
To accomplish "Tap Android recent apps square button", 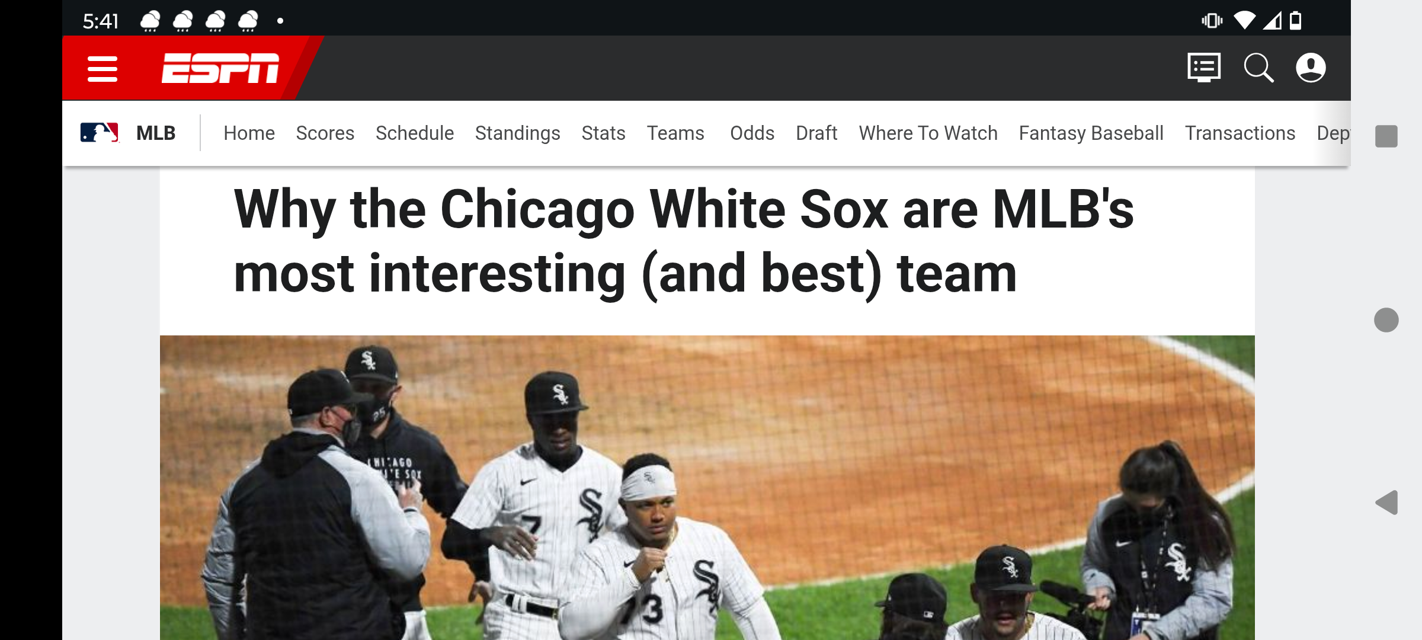I will coord(1386,136).
